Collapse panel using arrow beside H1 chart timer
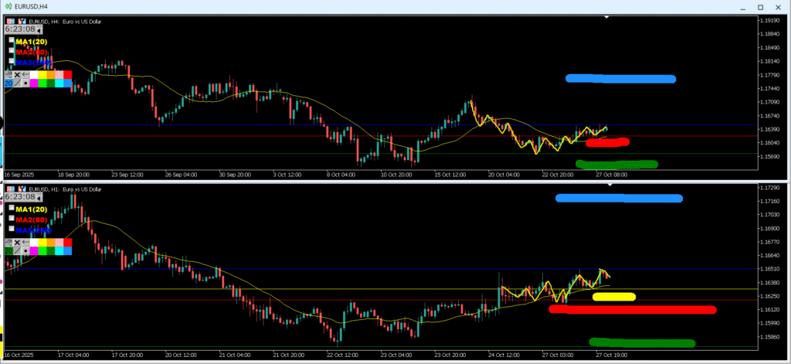 (x=40, y=199)
